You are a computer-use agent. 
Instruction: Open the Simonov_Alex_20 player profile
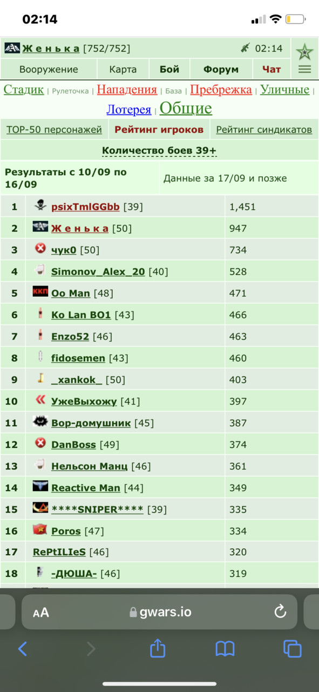point(98,271)
